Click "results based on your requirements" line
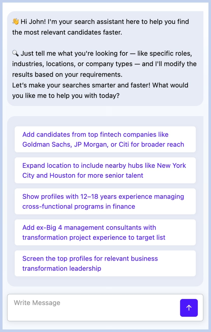Viewport: 211px width, 332px height. point(67,75)
